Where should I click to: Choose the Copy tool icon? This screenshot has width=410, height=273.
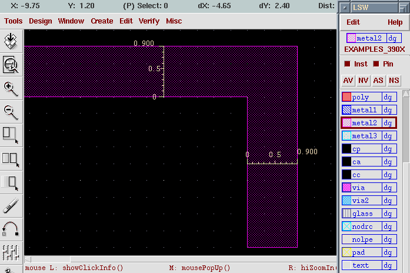(11, 159)
